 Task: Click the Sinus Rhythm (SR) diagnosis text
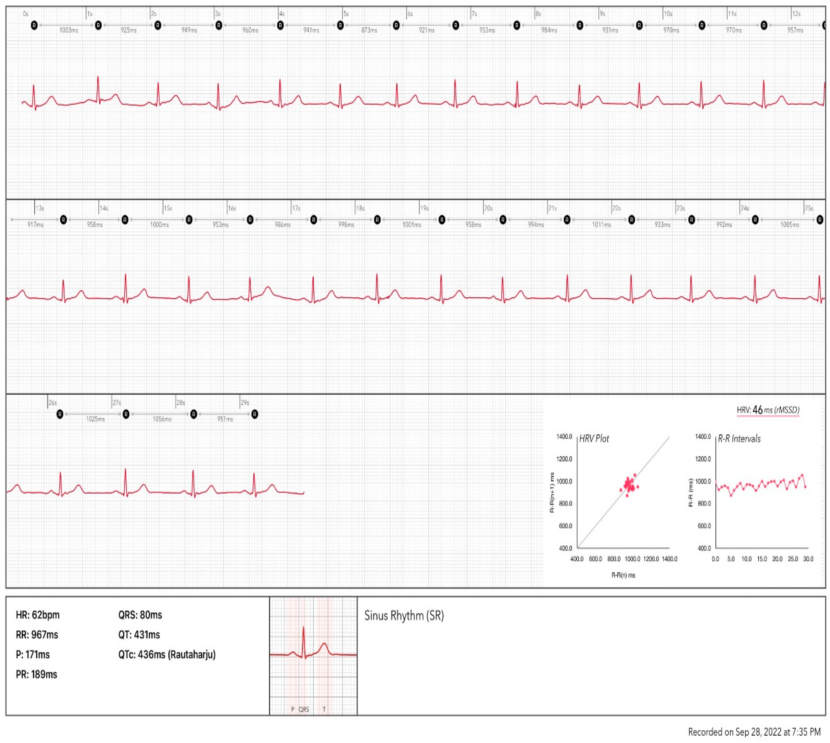pos(404,616)
